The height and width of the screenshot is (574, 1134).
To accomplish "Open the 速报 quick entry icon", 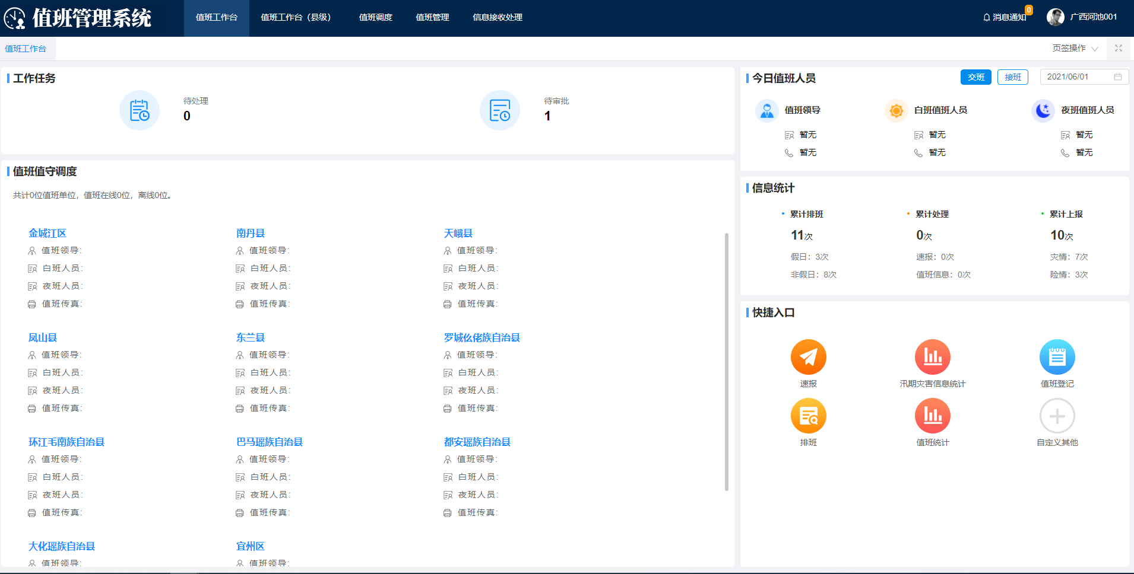I will pyautogui.click(x=808, y=357).
